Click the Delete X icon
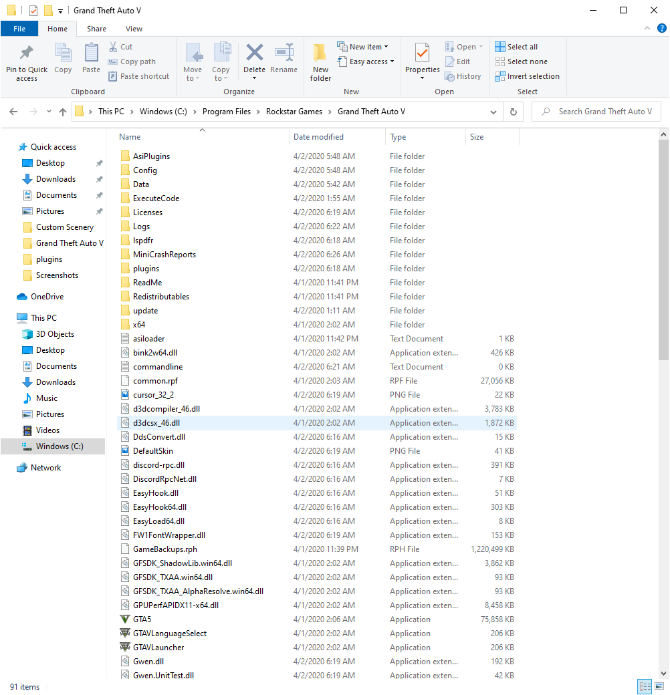Viewport: 670px width, 695px height. click(255, 52)
